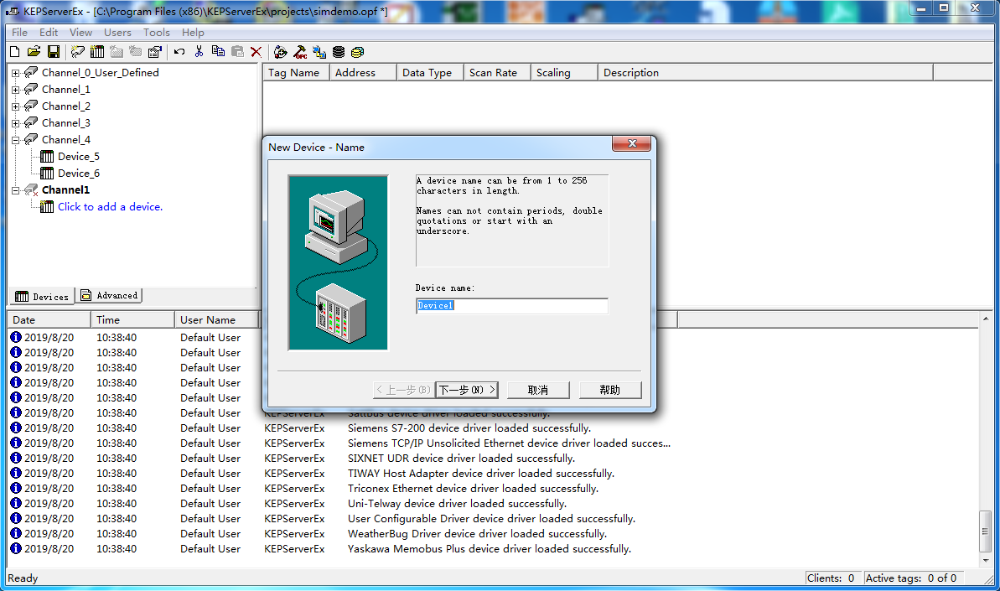
Task: Open the Users menu
Action: click(117, 33)
